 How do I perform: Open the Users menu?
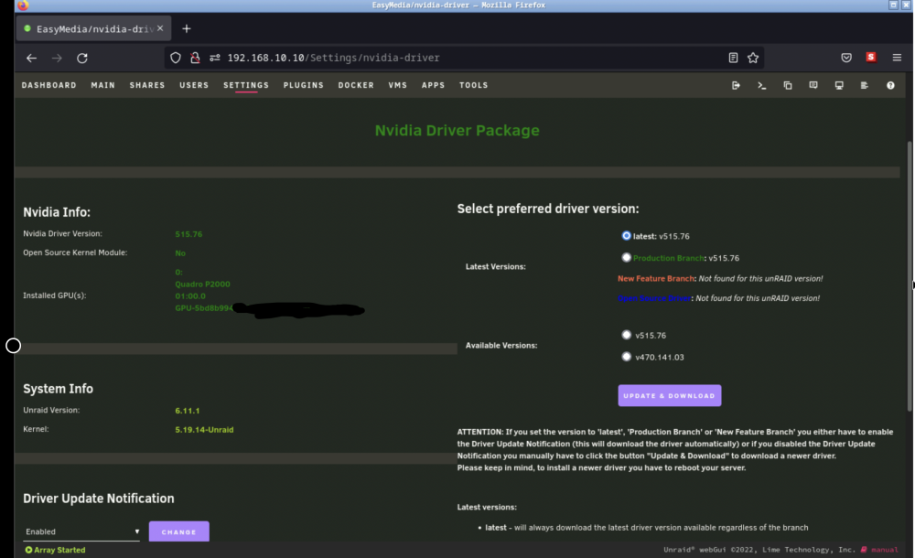tap(194, 85)
